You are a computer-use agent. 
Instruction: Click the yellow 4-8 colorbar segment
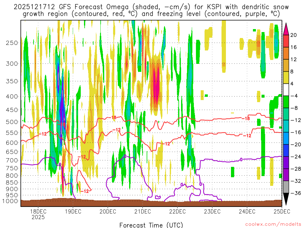coord(286,77)
